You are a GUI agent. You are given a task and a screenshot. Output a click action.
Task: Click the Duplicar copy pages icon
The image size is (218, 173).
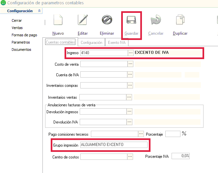point(180,20)
